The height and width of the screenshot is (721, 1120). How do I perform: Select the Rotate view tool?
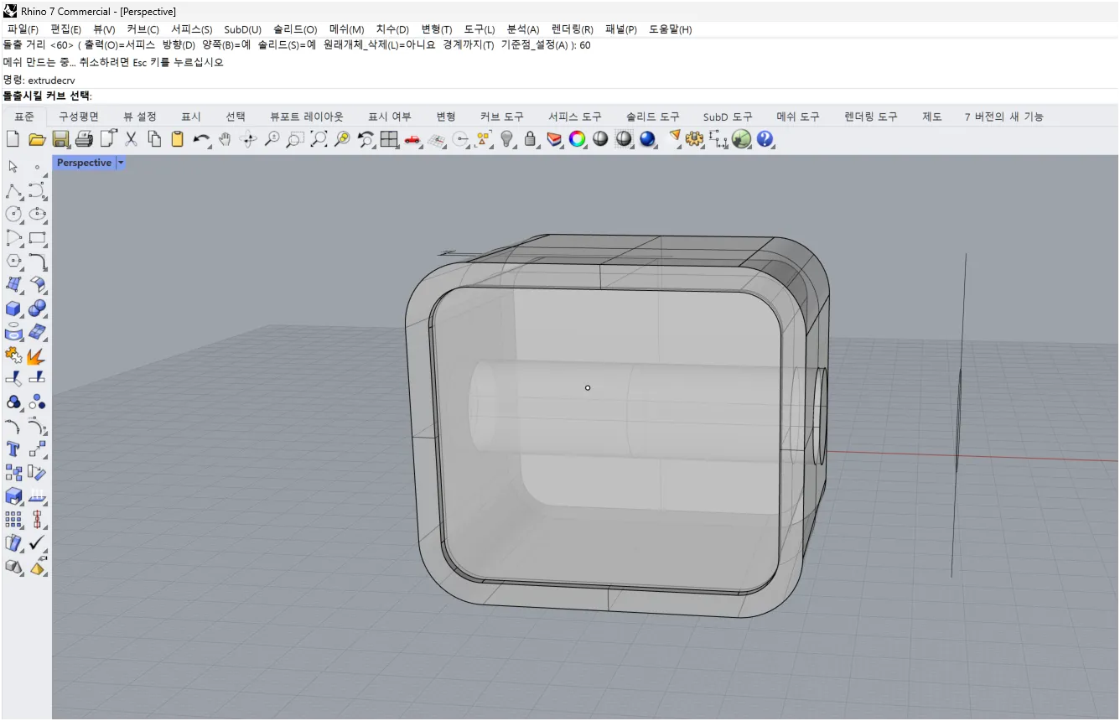tap(247, 139)
